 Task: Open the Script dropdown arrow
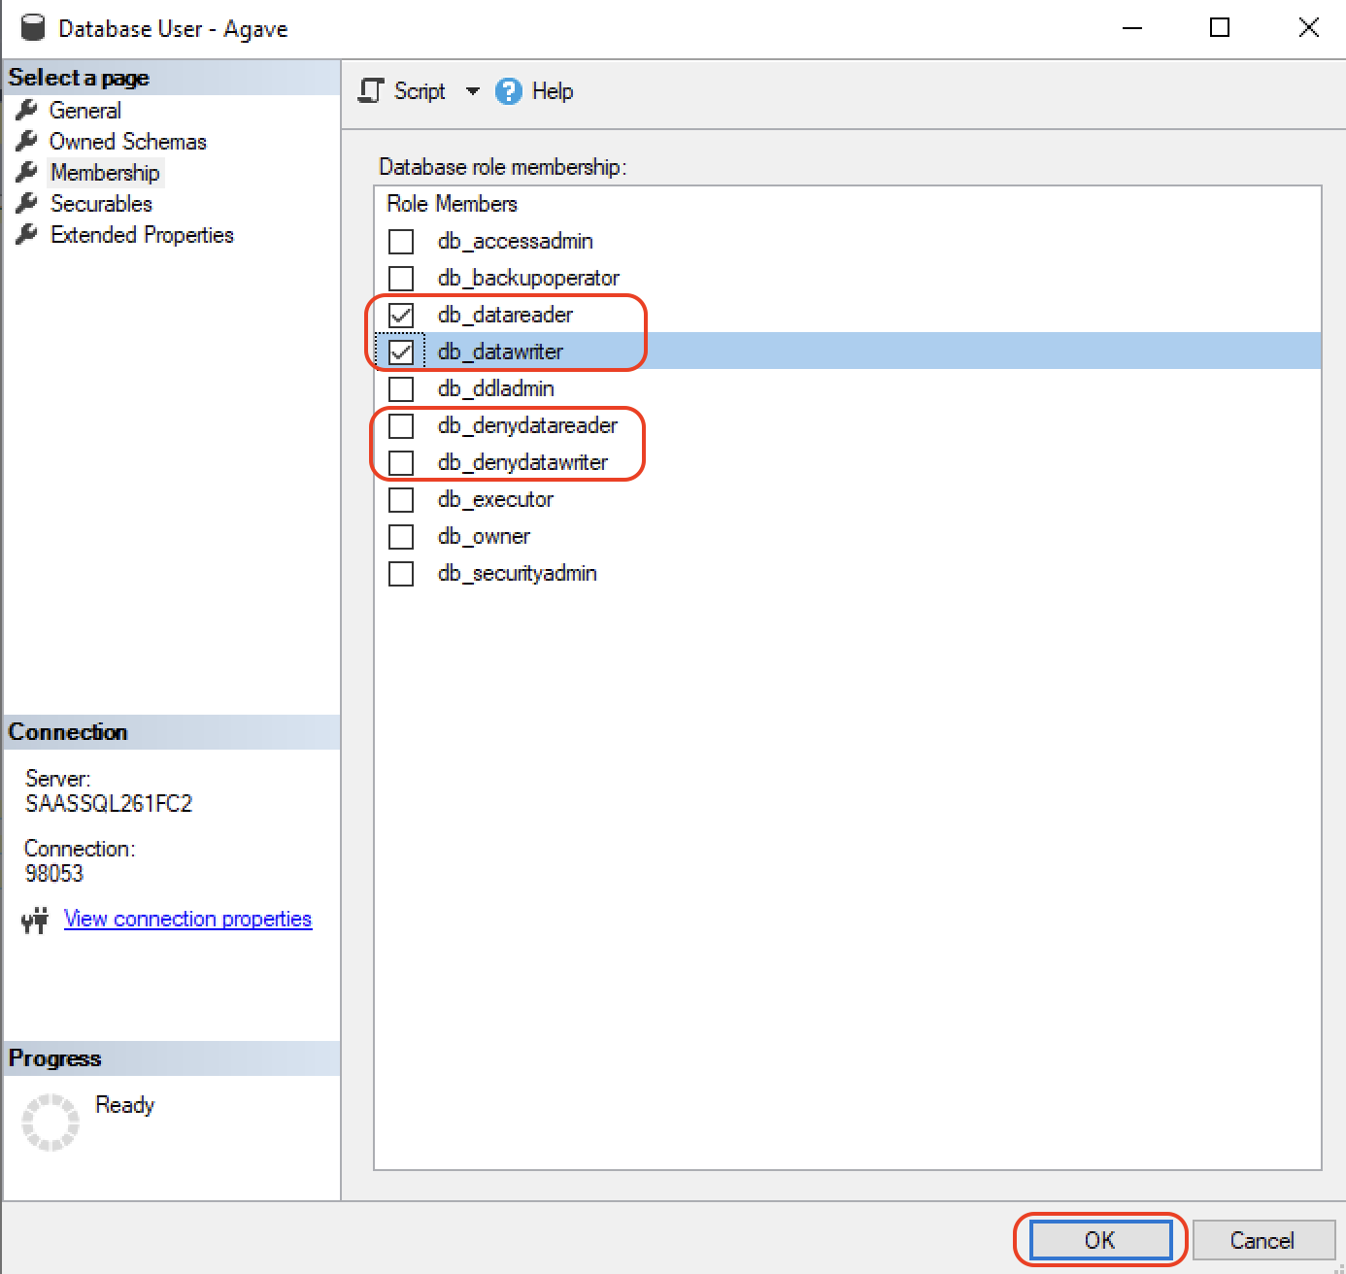pyautogui.click(x=473, y=91)
